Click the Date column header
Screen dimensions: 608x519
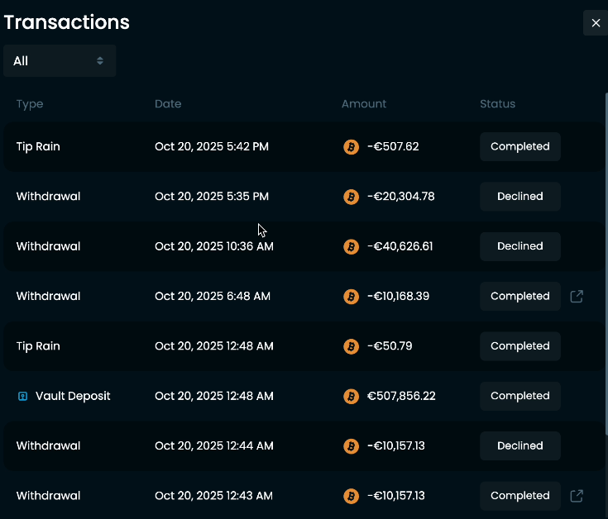tap(168, 104)
